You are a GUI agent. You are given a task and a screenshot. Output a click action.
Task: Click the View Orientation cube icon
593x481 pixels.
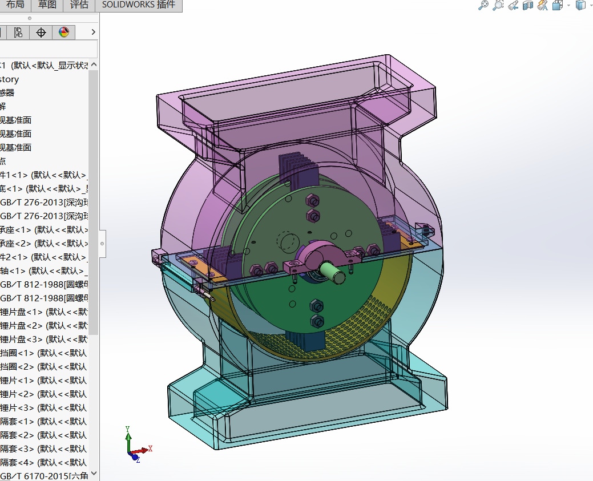pos(557,5)
